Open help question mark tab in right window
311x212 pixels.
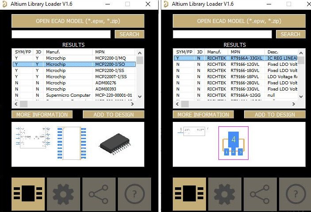295,194
